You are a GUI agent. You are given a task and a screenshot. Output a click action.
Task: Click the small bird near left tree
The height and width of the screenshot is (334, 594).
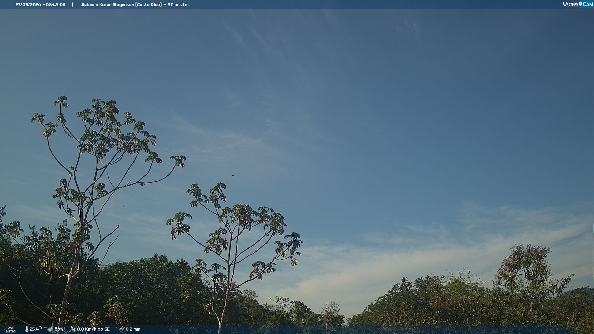tap(124, 206)
